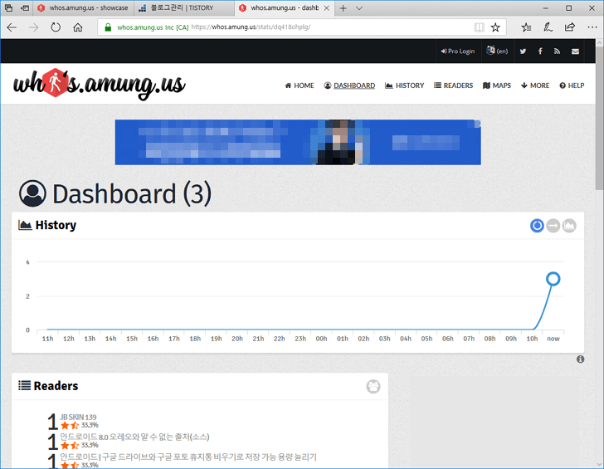The height and width of the screenshot is (469, 604).
Task: Open browser settings ellipsis menu
Action: coord(592,27)
